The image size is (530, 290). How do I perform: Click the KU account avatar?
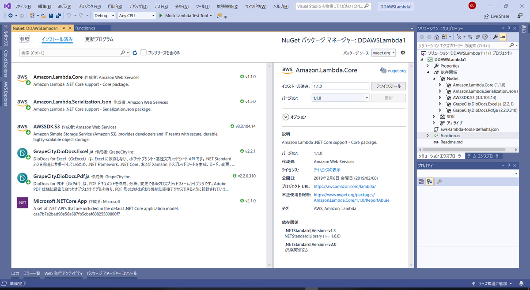(472, 6)
